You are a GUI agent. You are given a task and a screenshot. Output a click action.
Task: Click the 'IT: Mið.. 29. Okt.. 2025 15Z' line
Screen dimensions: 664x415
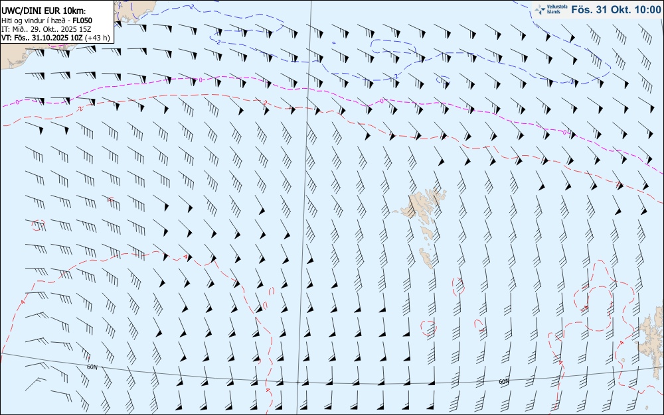pos(47,29)
